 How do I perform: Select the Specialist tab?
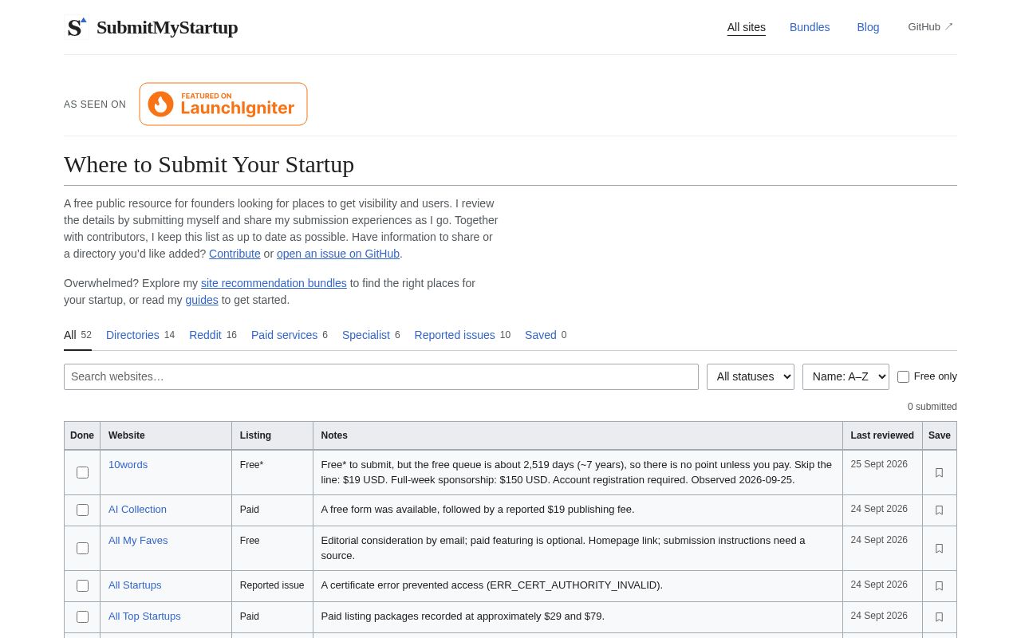click(371, 335)
